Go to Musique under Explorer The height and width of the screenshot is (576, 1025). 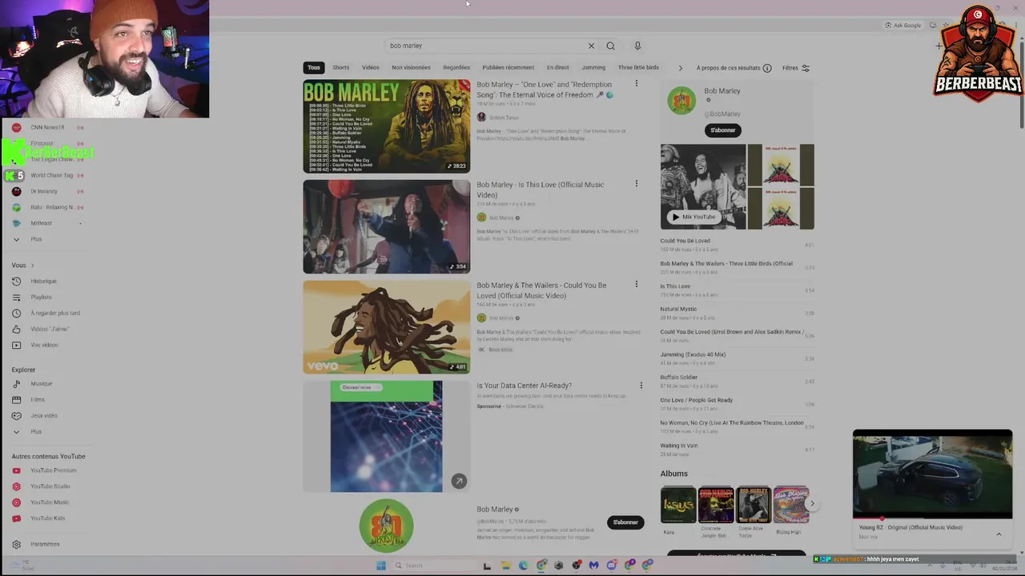41,383
